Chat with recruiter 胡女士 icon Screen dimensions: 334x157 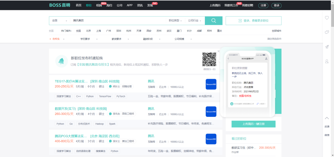[x=110, y=86]
